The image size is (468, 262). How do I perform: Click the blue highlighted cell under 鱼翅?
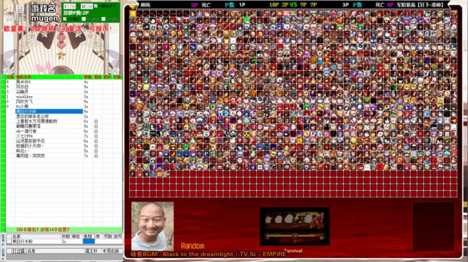click(x=88, y=241)
